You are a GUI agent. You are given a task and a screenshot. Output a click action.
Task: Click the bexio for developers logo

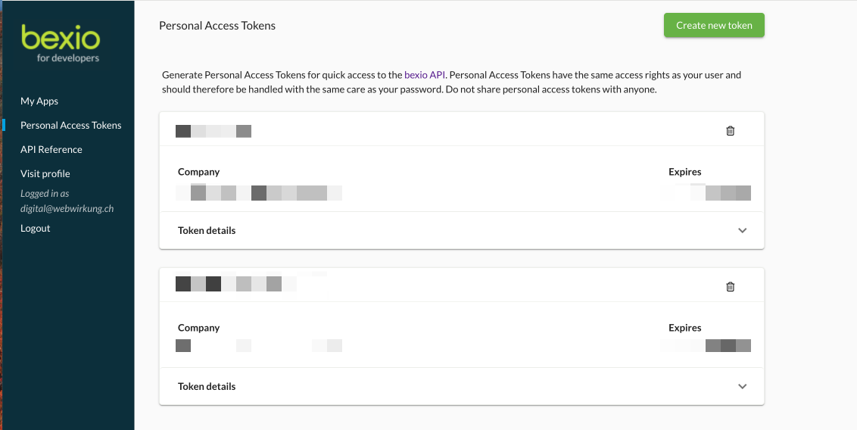click(x=61, y=43)
